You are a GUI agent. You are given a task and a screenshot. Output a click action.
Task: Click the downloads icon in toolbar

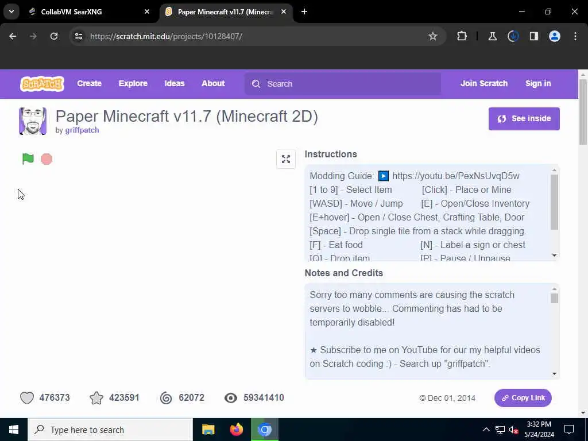[x=513, y=36]
